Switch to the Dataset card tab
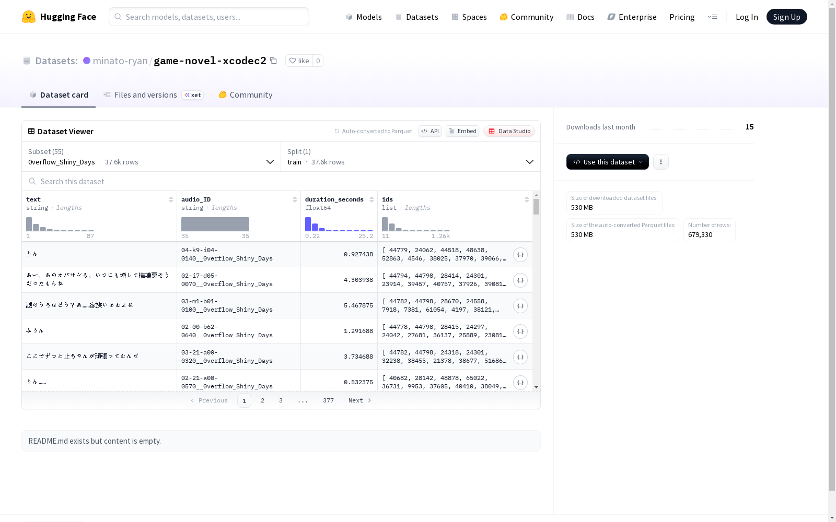 [59, 94]
